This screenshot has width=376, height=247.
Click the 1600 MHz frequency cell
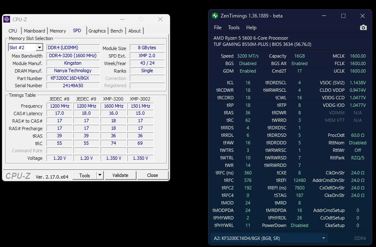click(113, 106)
